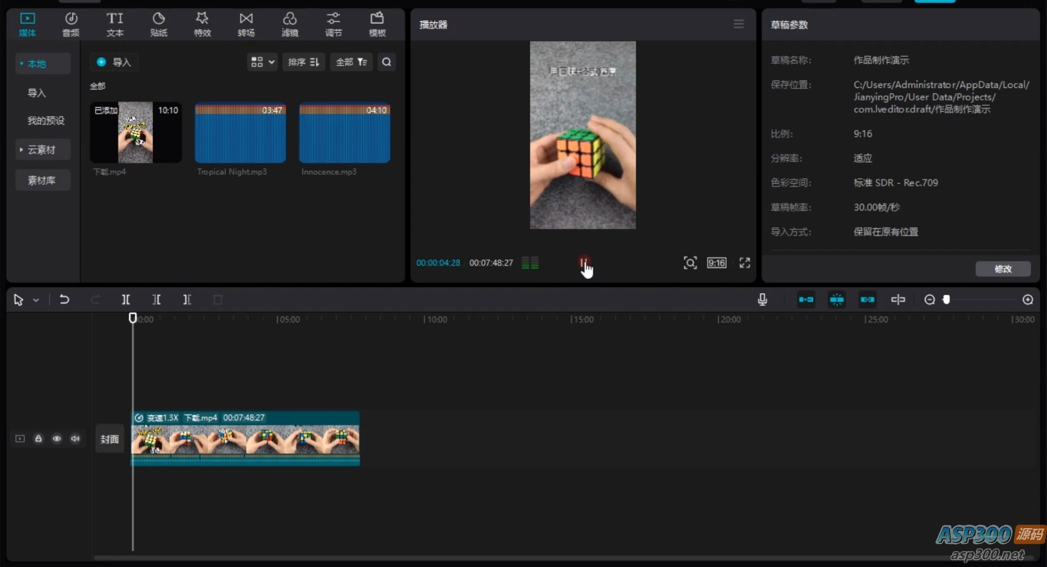Select the Tropical Night.mp3 audio thumbnail
Viewport: 1047px width, 567px height.
[x=240, y=133]
